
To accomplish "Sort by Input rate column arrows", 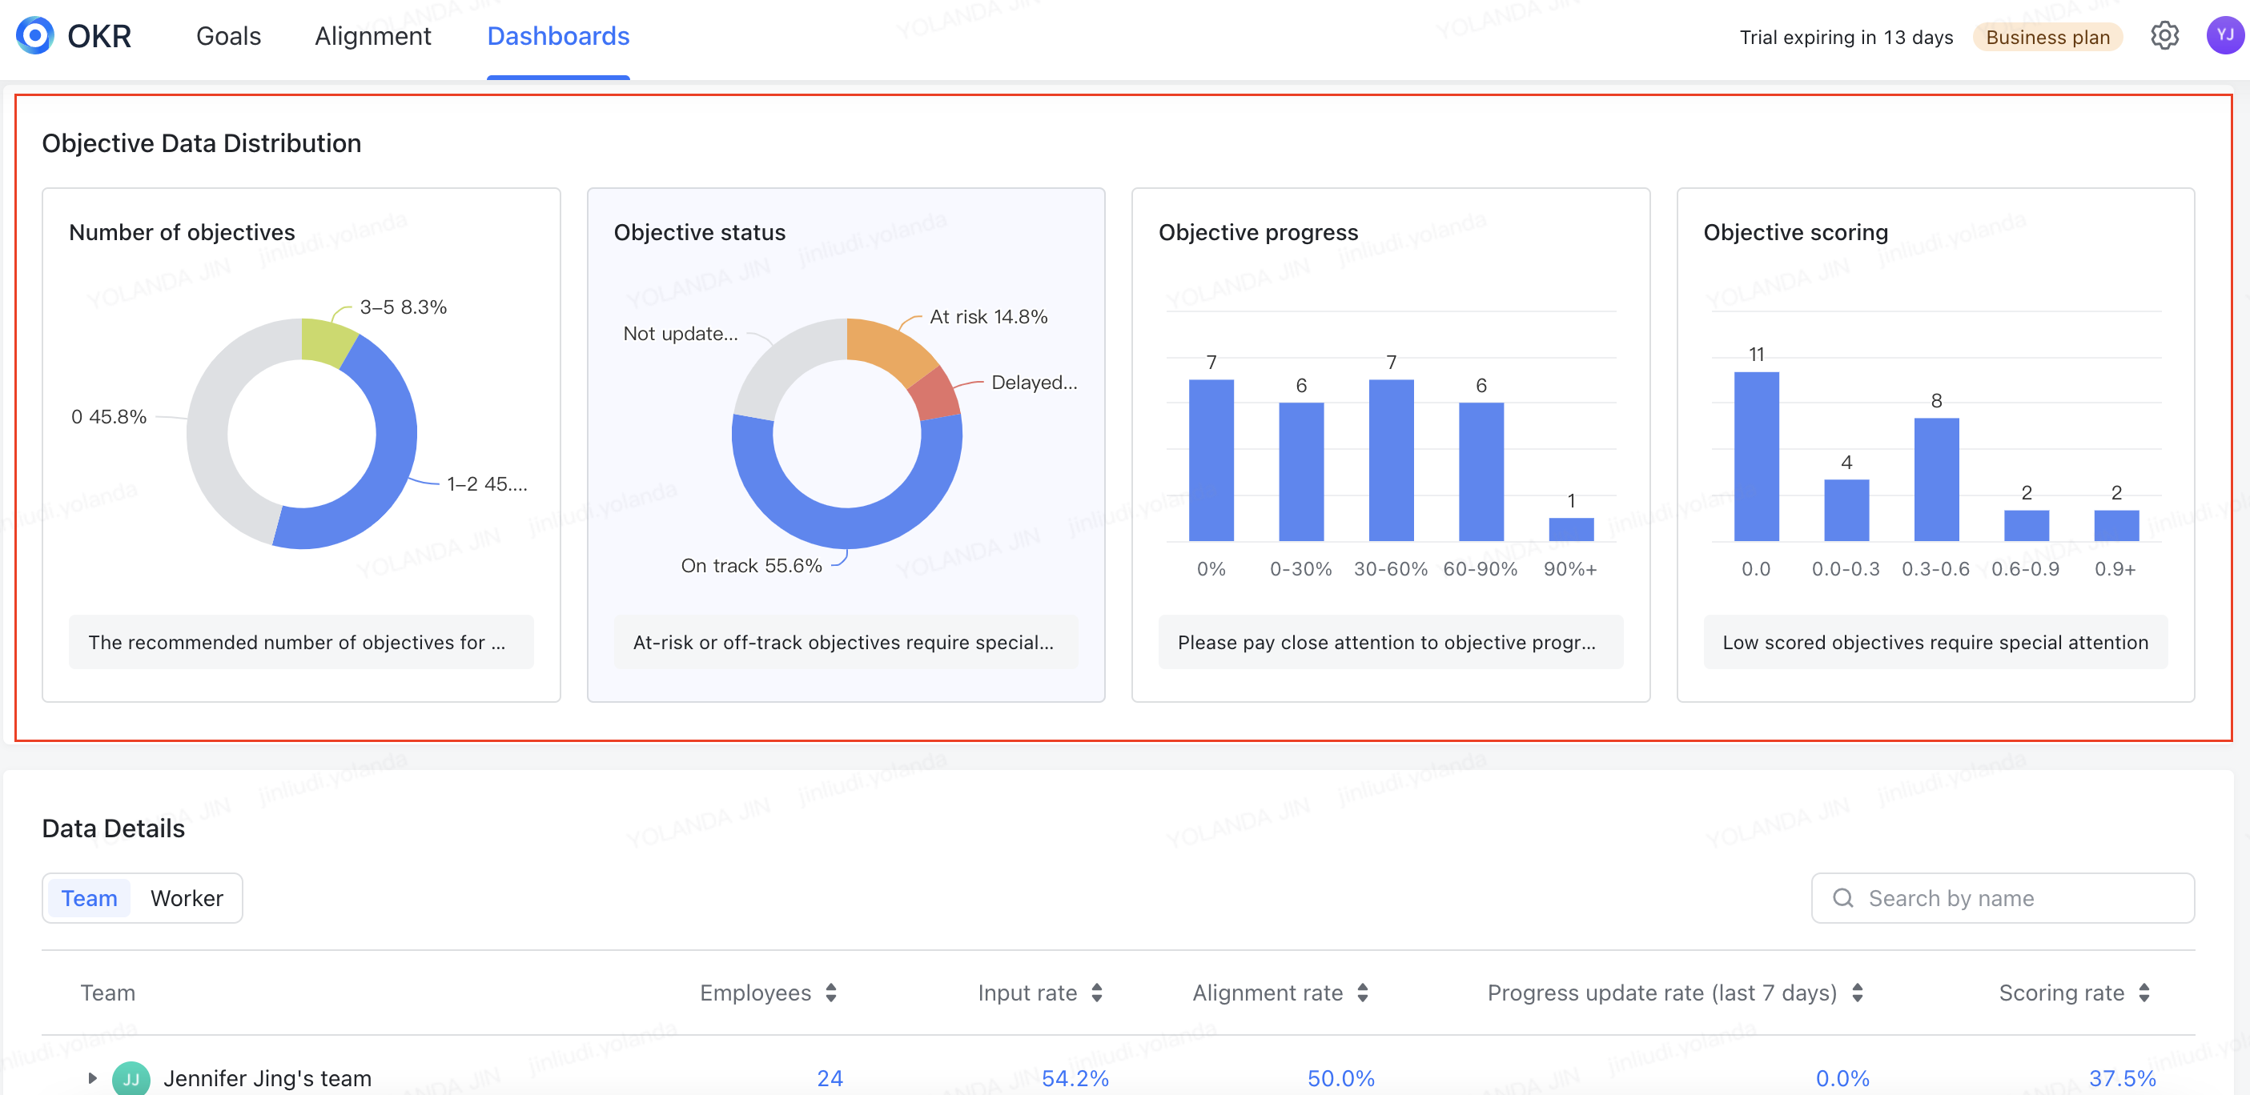I will click(x=1097, y=993).
